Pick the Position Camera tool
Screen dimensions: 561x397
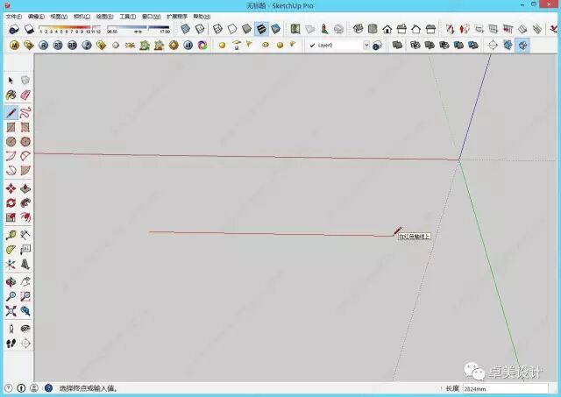point(11,329)
